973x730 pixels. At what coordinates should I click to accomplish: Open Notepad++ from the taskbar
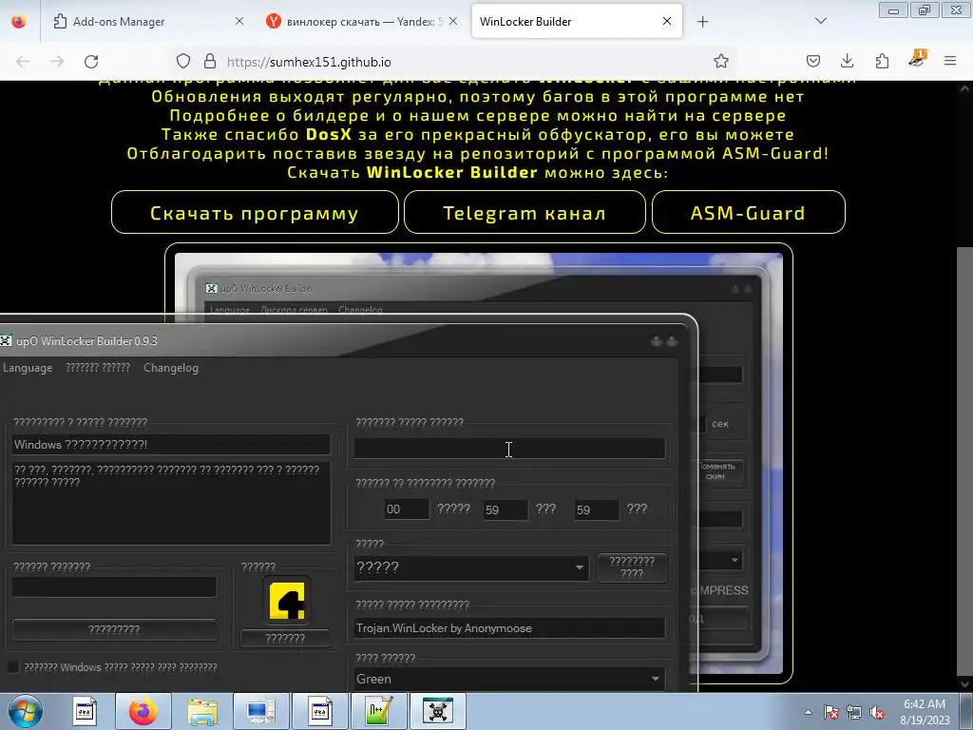click(378, 711)
